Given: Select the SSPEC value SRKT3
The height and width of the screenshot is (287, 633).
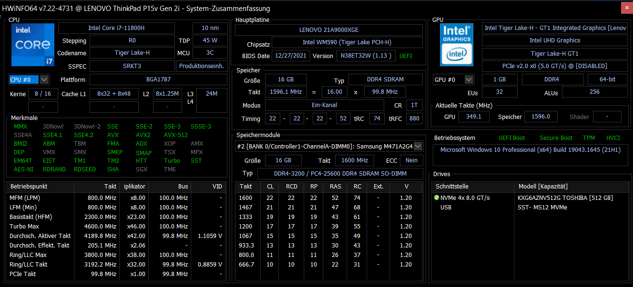Looking at the screenshot, I should click(x=132, y=66).
